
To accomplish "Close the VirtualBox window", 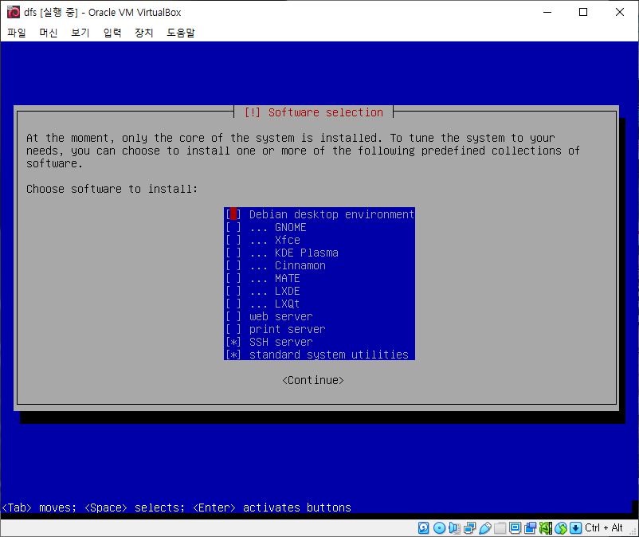I will (x=619, y=12).
